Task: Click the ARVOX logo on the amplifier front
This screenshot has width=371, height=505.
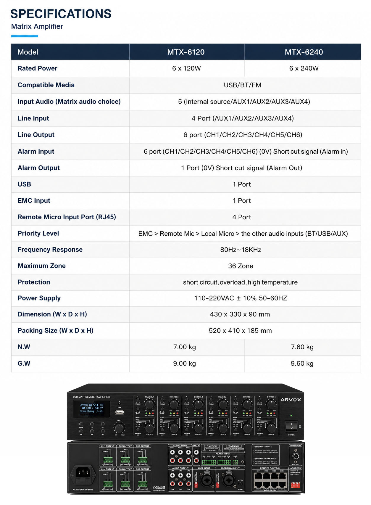Action: [291, 400]
